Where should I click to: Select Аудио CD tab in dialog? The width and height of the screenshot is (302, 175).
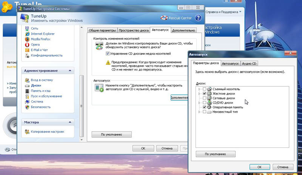249,63
